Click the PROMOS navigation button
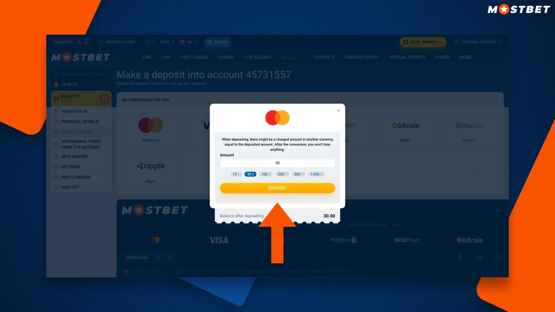Viewport: 555px width, 312px height. pos(218,42)
